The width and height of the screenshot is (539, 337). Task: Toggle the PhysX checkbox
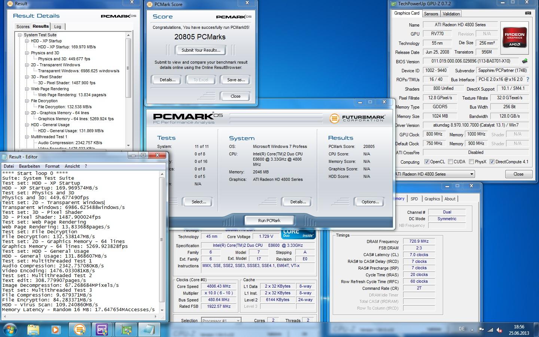[x=471, y=162]
